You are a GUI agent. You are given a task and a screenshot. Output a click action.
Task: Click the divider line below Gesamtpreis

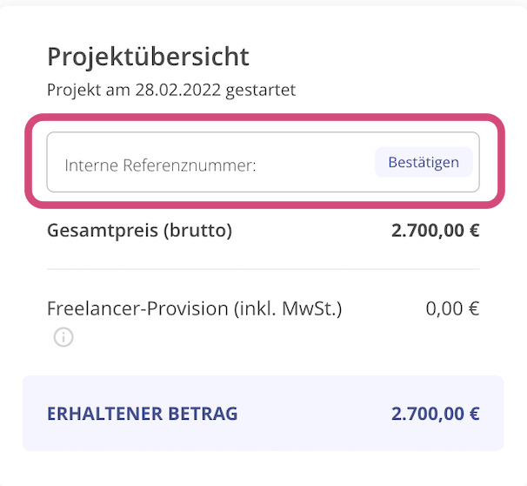(x=263, y=269)
